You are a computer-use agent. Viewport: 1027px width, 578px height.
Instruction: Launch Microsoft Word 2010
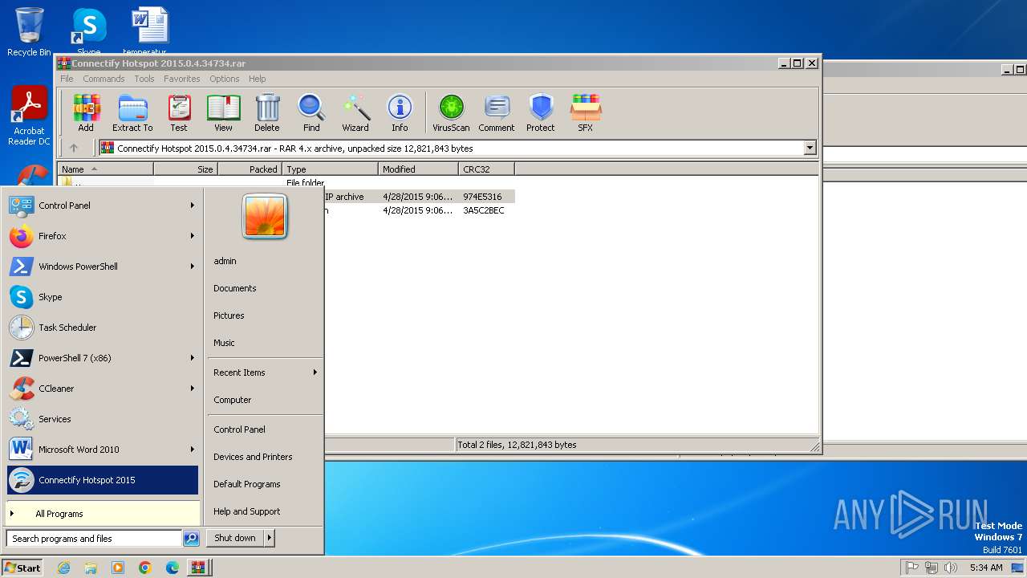pyautogui.click(x=103, y=450)
